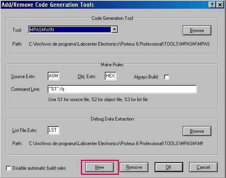Image resolution: width=226 pixels, height=178 pixels.
Task: Click the help question mark icon
Action: click(212, 5)
